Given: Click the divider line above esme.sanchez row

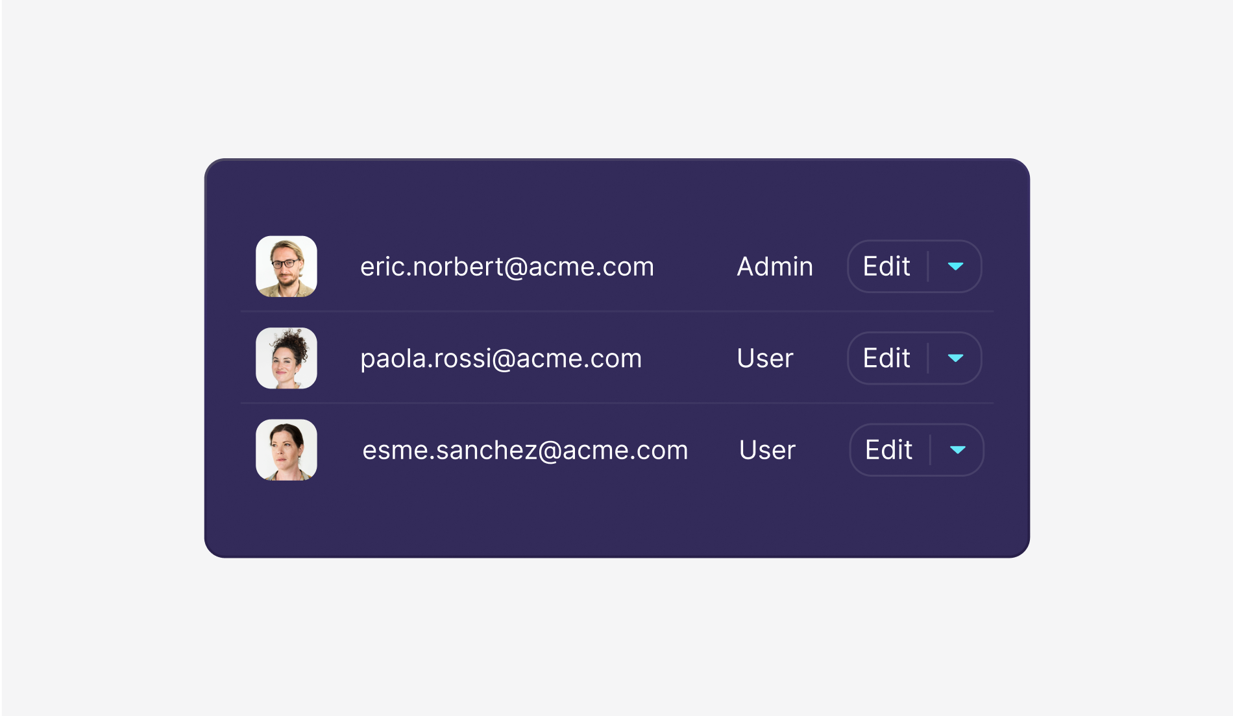Looking at the screenshot, I should click(616, 403).
